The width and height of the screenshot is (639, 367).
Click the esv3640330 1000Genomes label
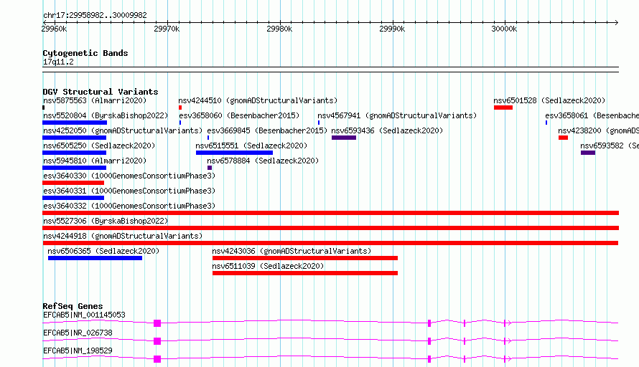pos(129,176)
